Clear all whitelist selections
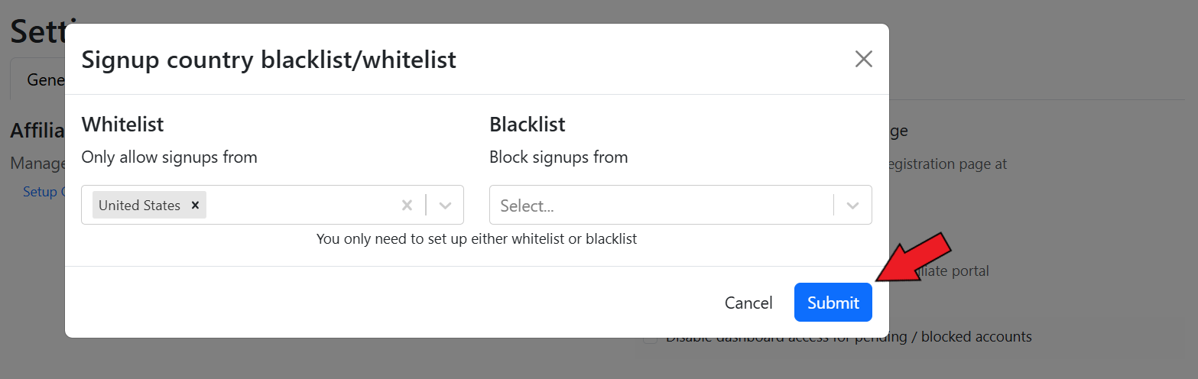 coord(407,205)
